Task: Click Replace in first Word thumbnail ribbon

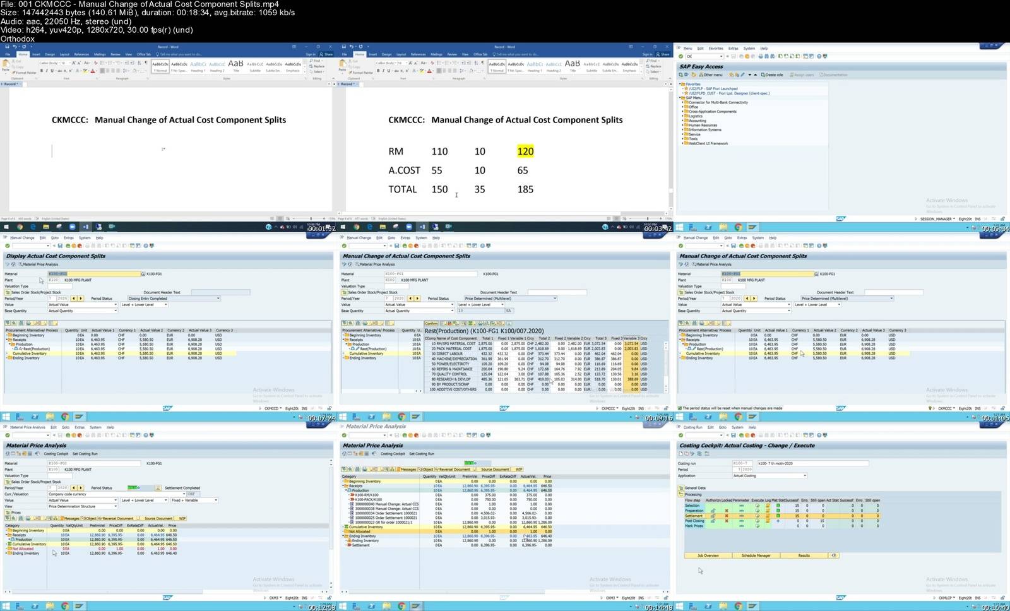Action: 317,66
